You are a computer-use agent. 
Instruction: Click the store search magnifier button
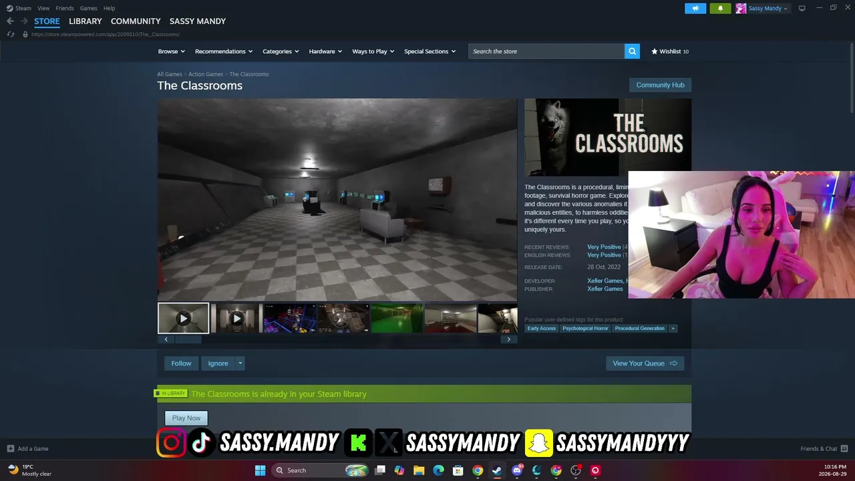(632, 51)
